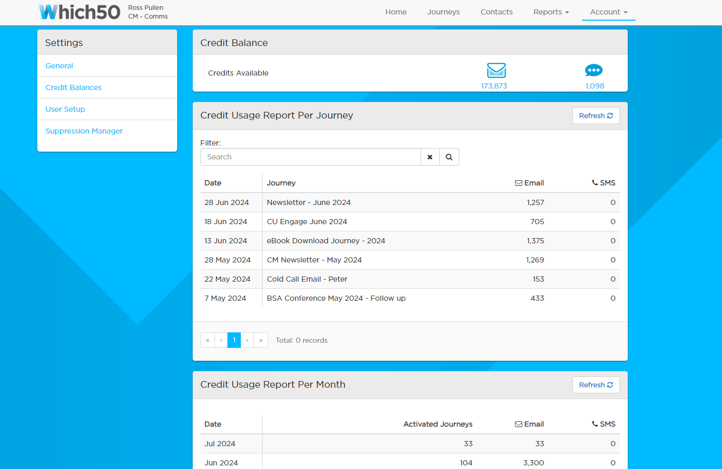Click the SMS credits speech bubble icon
Screen dimensions: 722x469
[594, 70]
